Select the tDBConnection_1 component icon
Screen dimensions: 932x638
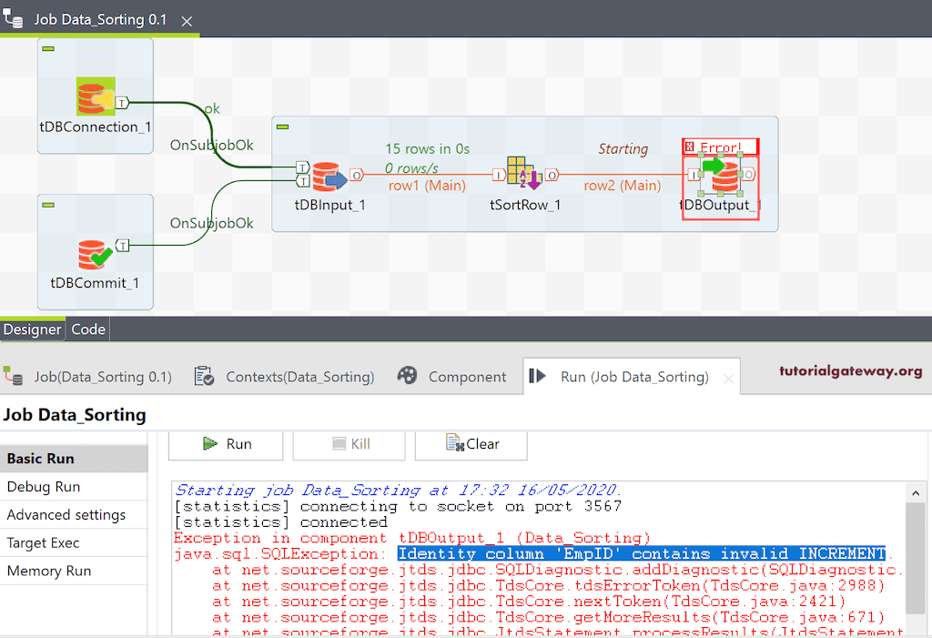click(95, 97)
